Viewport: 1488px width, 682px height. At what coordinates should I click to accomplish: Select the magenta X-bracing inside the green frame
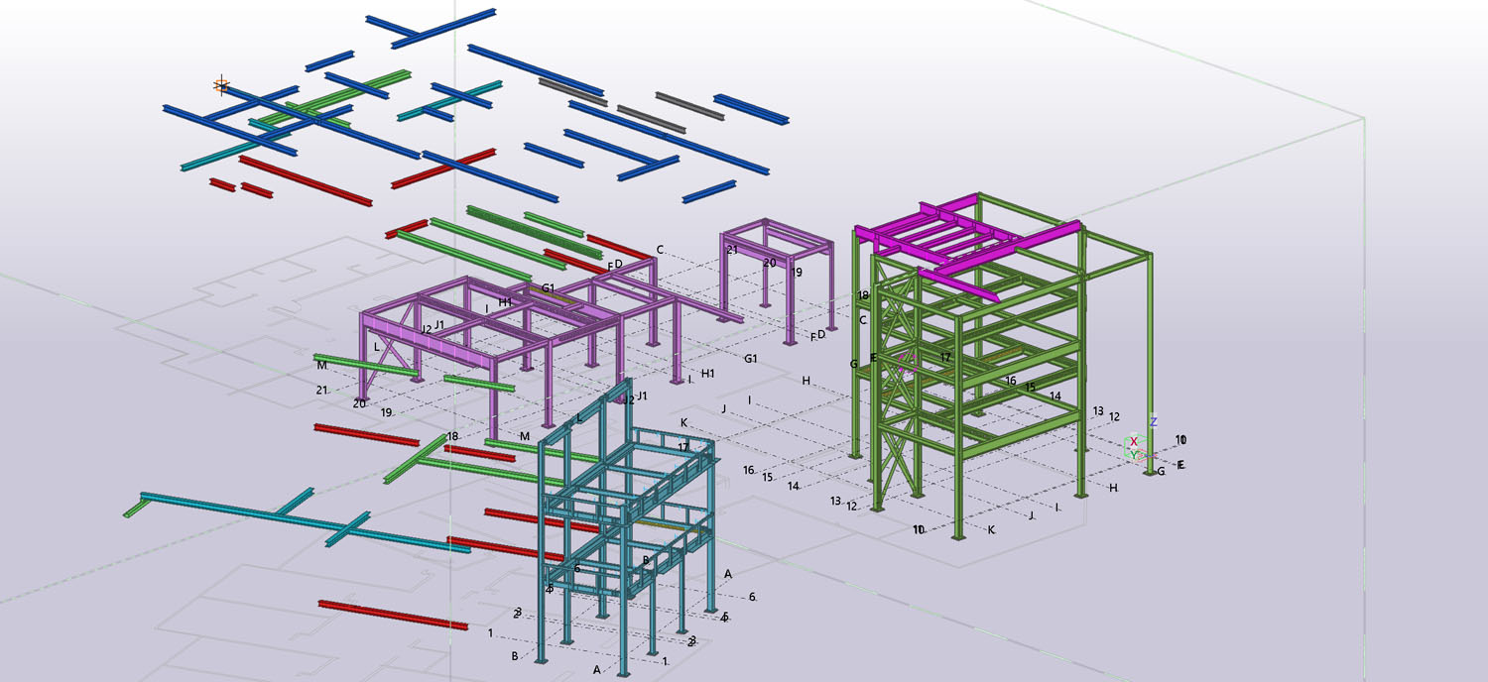(908, 361)
